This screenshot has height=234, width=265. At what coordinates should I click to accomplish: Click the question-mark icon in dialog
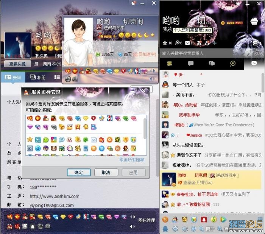tap(133, 148)
